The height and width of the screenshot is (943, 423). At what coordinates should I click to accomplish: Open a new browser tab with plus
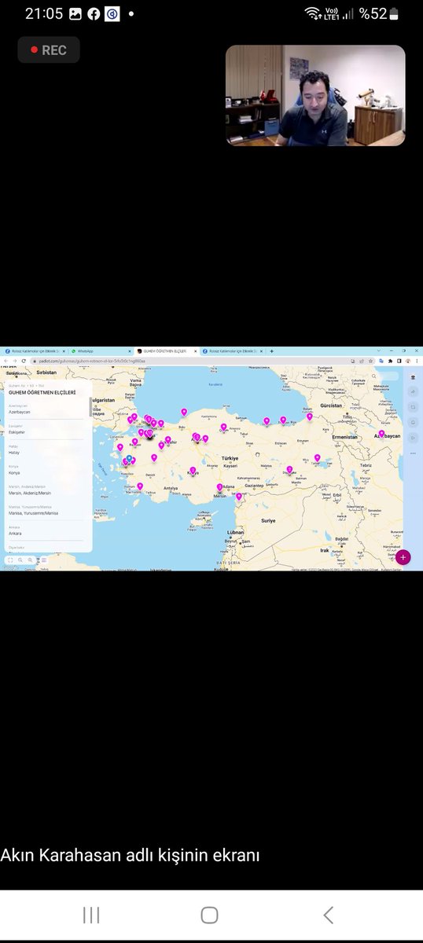(x=272, y=351)
